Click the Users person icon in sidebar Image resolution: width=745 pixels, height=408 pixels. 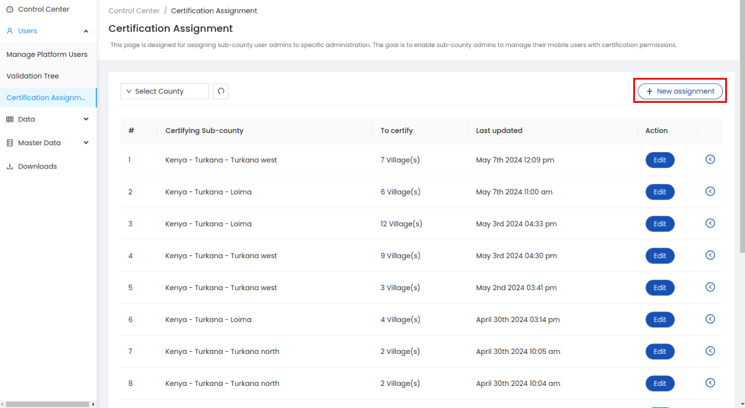pos(10,31)
